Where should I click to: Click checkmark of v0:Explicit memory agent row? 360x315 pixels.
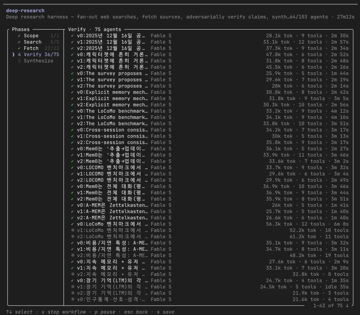point(72,92)
